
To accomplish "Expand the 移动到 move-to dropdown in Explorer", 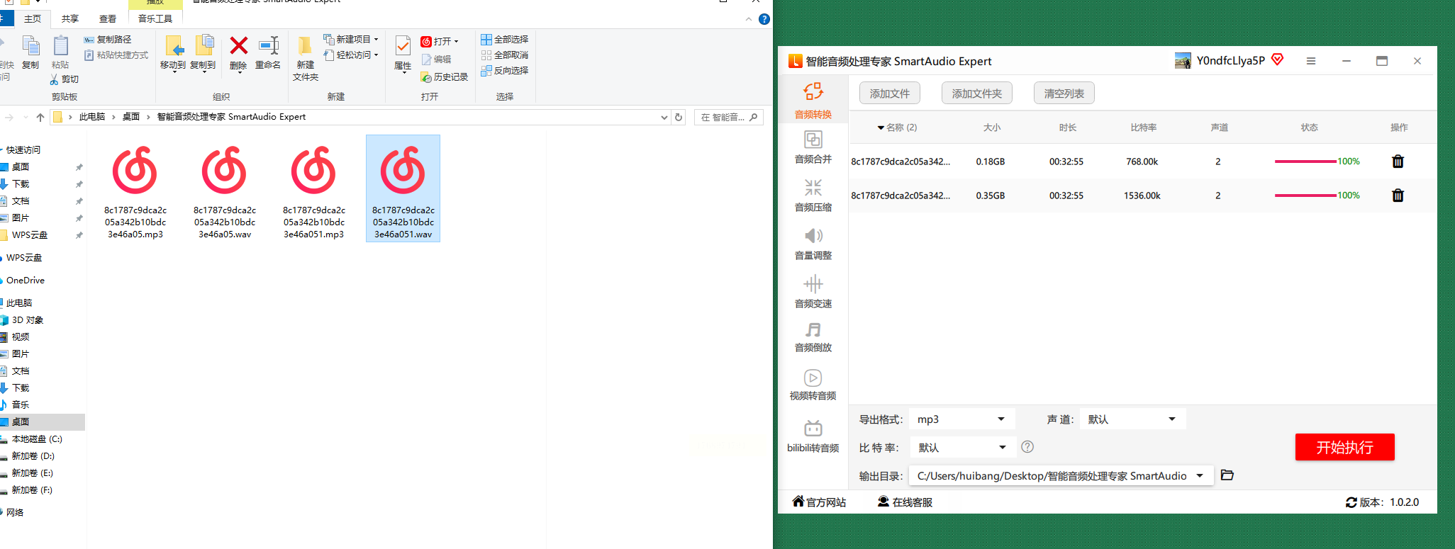I will pos(173,72).
